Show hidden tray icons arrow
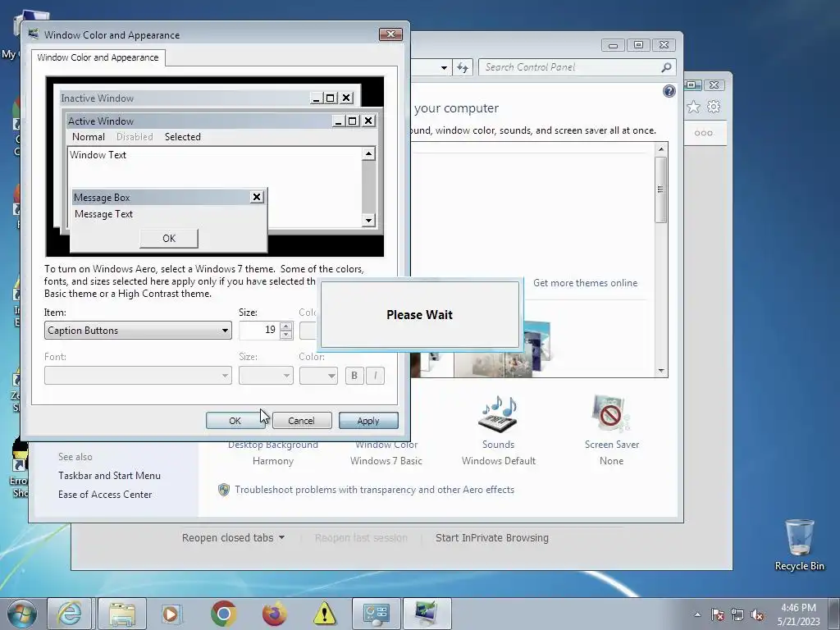Viewport: 840px width, 630px height. tap(697, 614)
